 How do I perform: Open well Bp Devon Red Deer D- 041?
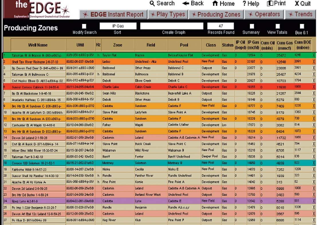point(38,68)
